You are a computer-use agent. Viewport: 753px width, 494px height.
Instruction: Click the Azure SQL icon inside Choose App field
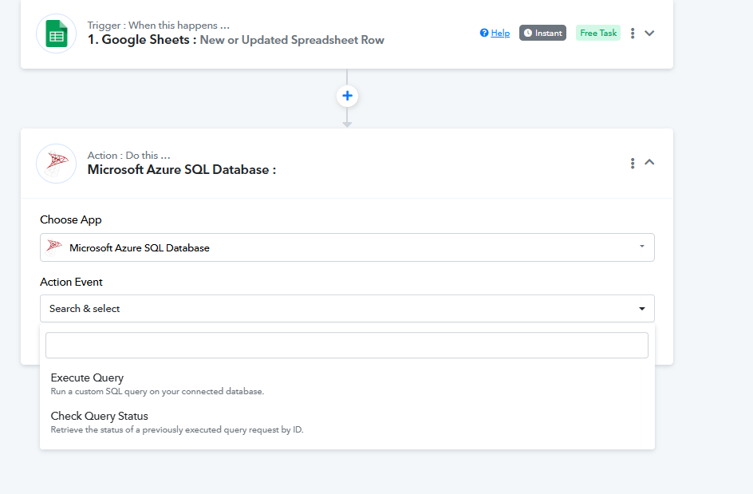tap(54, 247)
